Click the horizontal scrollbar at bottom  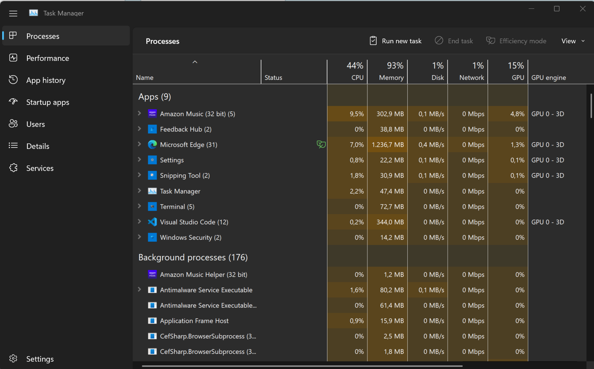[302, 366]
